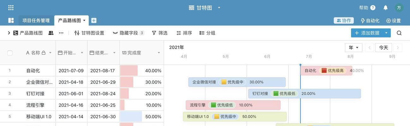Open 甘特图设置 Gantt settings
410x126 pixels.
coord(89,33)
